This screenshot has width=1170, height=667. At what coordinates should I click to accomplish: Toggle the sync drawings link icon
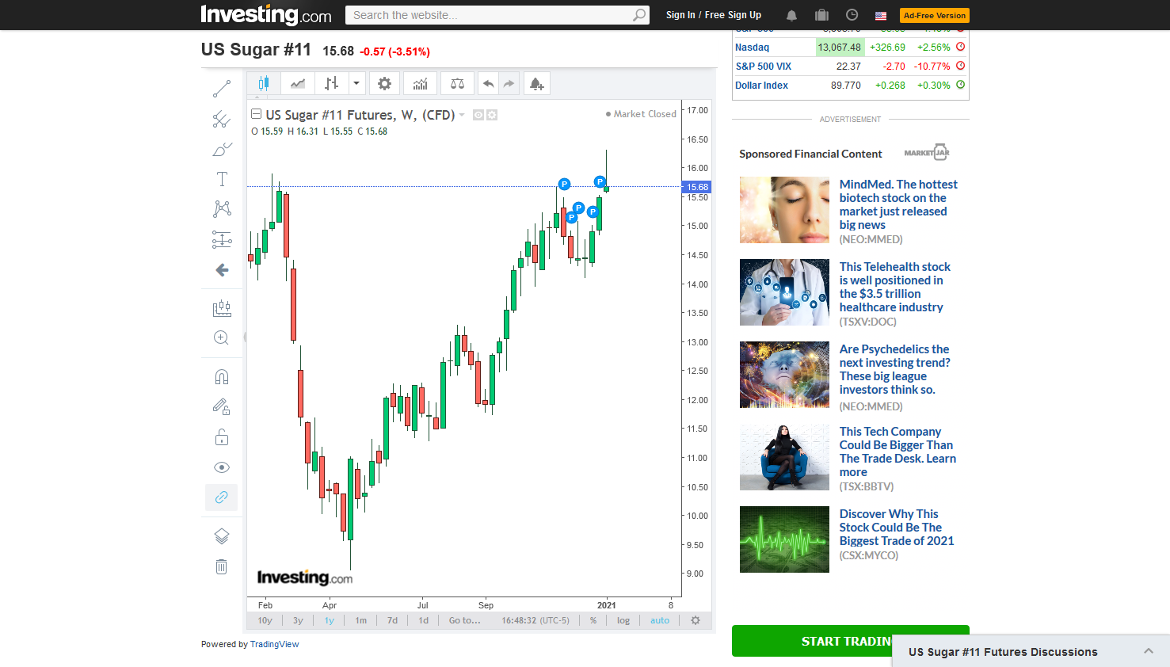222,497
